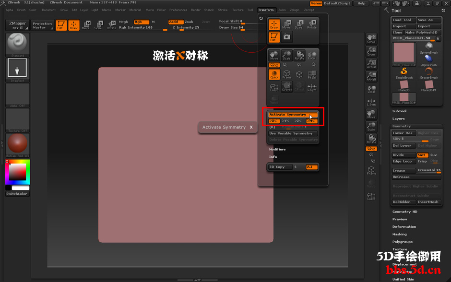The height and width of the screenshot is (282, 451).
Task: Click the SwitchColor button
Action: coord(17,194)
